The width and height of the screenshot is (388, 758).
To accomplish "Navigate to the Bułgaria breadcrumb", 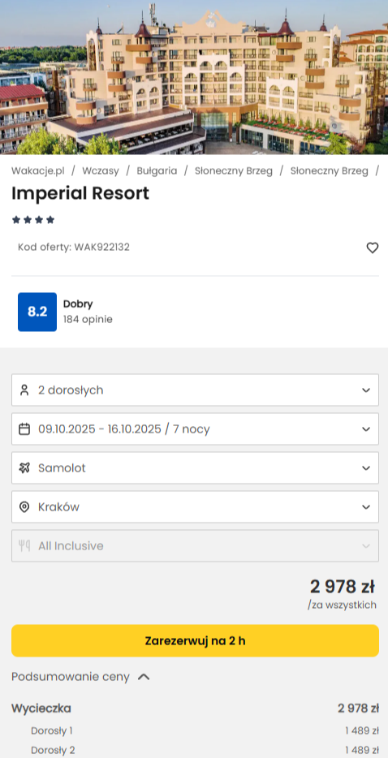I will [x=157, y=170].
